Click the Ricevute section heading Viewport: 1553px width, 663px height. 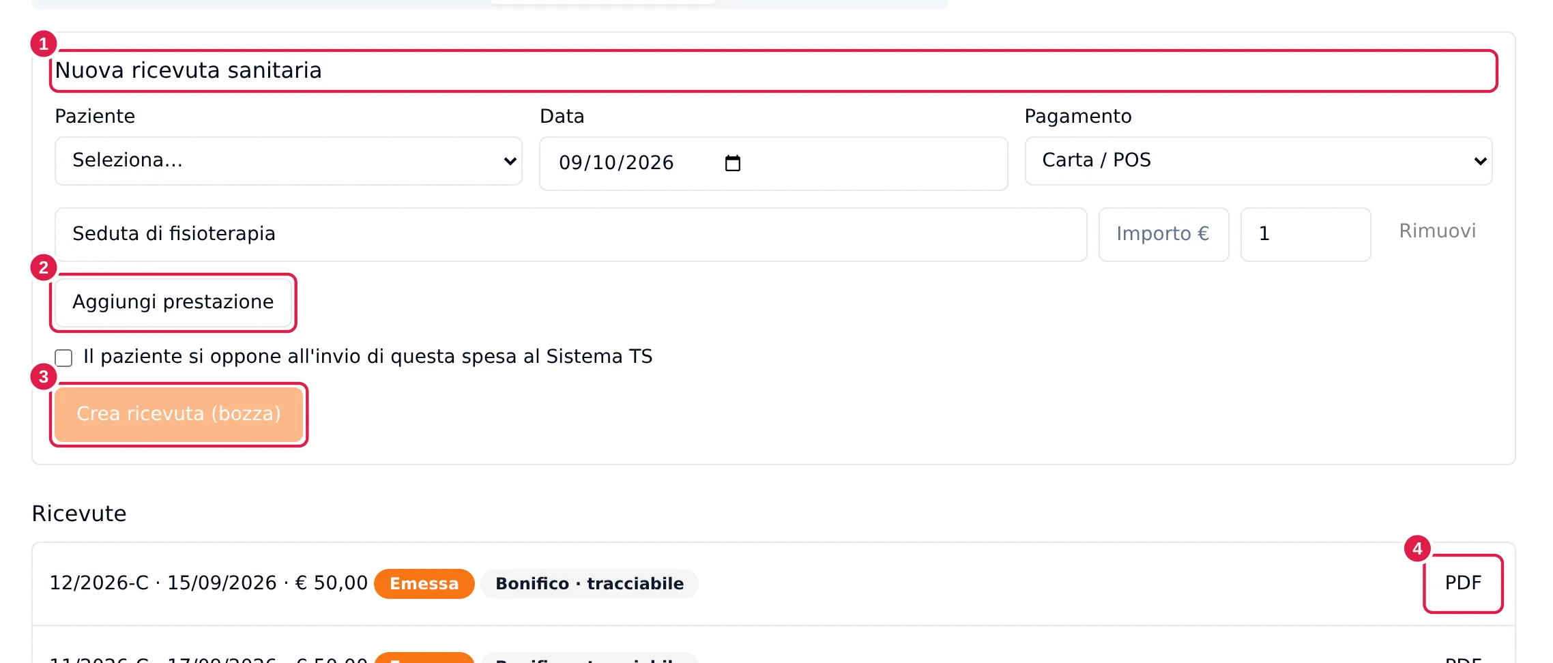79,514
